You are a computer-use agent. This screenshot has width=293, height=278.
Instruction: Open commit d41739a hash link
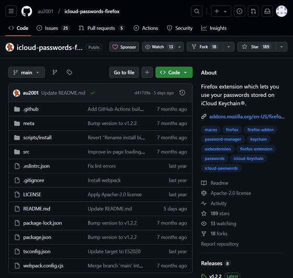point(142,93)
